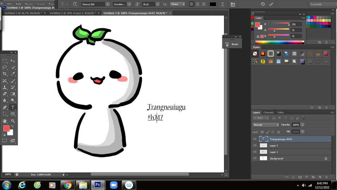Select the Dodge tool
The image size is (337, 190).
click(13, 100)
